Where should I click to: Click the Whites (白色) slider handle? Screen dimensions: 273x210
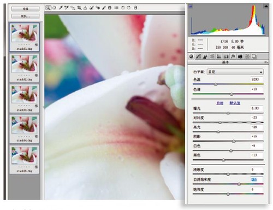231,150
